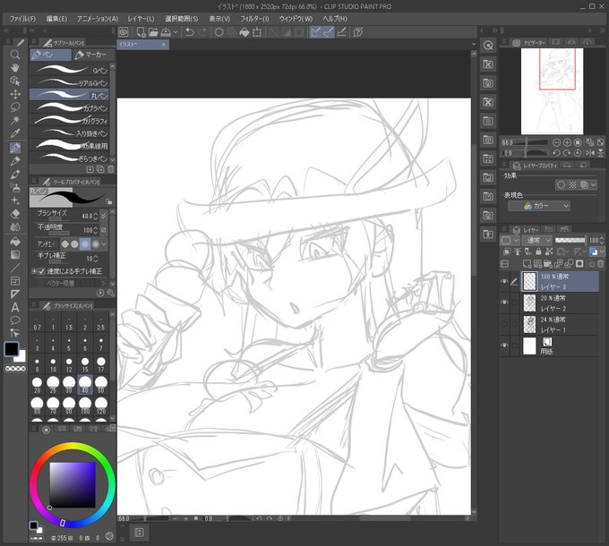Hide the 用紙 paper layer
This screenshot has width=609, height=546.
tap(504, 346)
